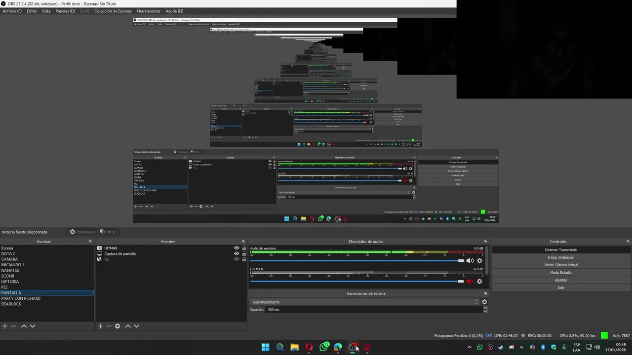
Task: Click the Duración 300 ms field
Action: point(374,310)
